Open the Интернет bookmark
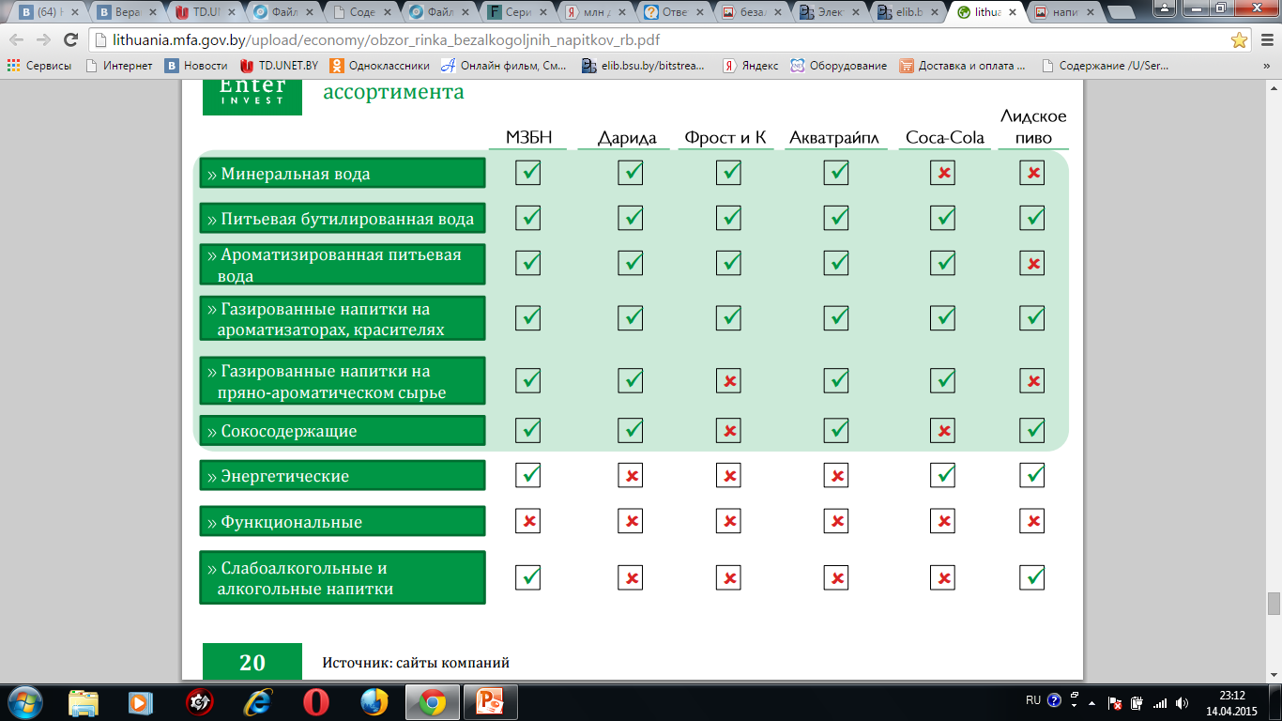The width and height of the screenshot is (1282, 721). (119, 66)
